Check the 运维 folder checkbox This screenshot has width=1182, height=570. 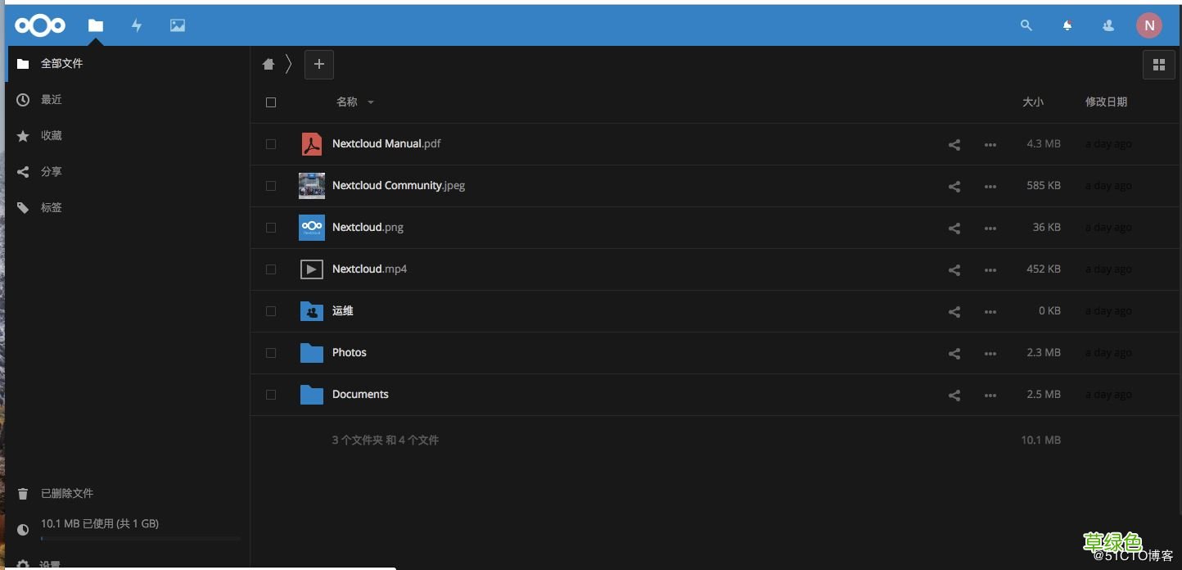pos(271,311)
